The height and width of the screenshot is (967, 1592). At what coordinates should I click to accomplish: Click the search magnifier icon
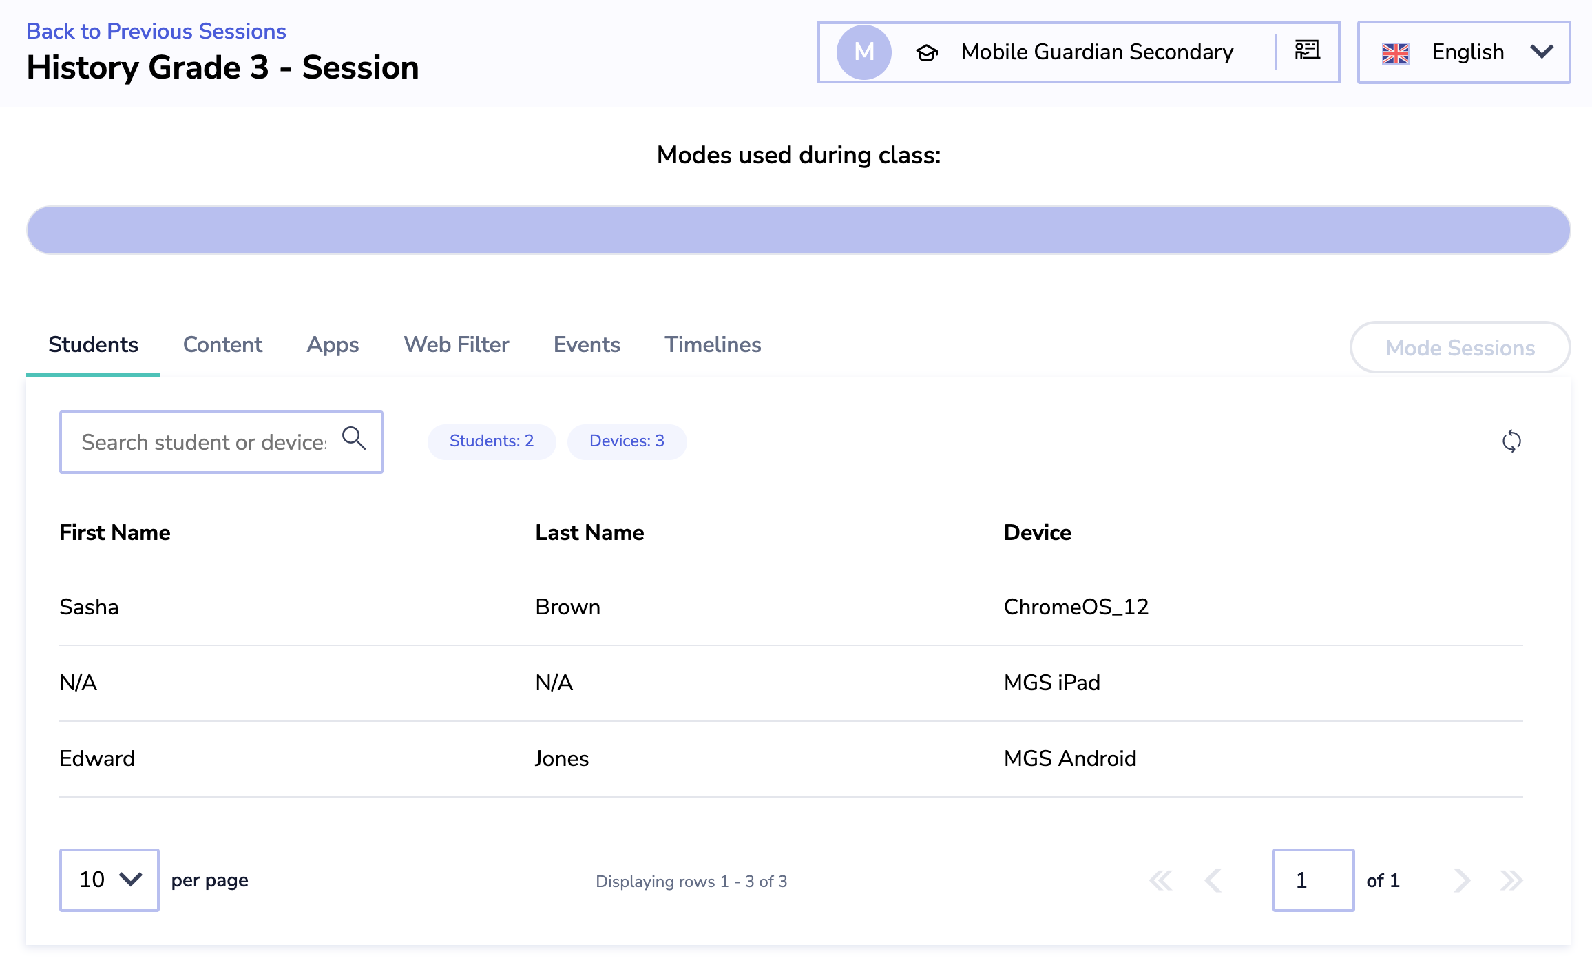point(354,439)
